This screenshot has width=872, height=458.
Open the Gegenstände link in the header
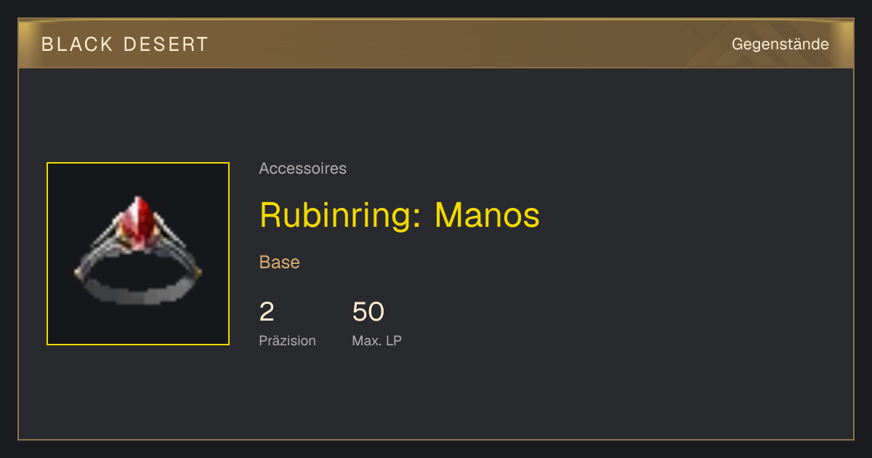click(780, 44)
